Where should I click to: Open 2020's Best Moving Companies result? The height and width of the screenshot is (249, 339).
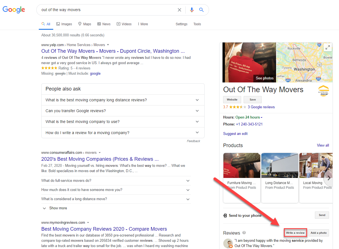click(x=100, y=159)
